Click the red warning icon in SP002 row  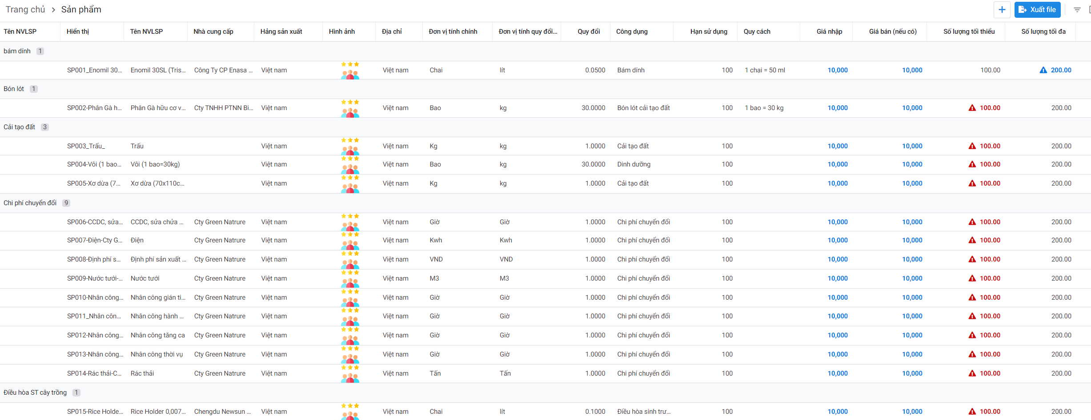pyautogui.click(x=972, y=108)
